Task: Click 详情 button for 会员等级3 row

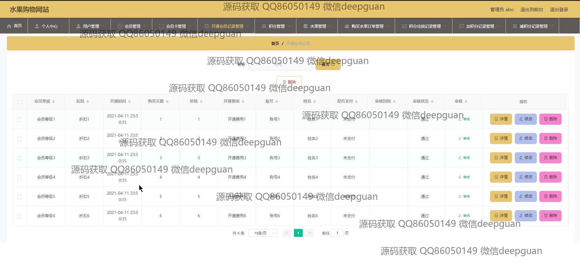Action: (x=501, y=158)
